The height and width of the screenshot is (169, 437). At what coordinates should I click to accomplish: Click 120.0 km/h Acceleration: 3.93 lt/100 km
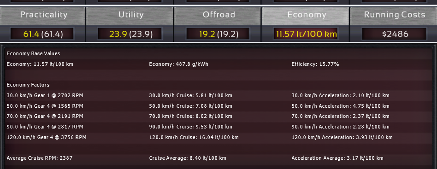[342, 137]
